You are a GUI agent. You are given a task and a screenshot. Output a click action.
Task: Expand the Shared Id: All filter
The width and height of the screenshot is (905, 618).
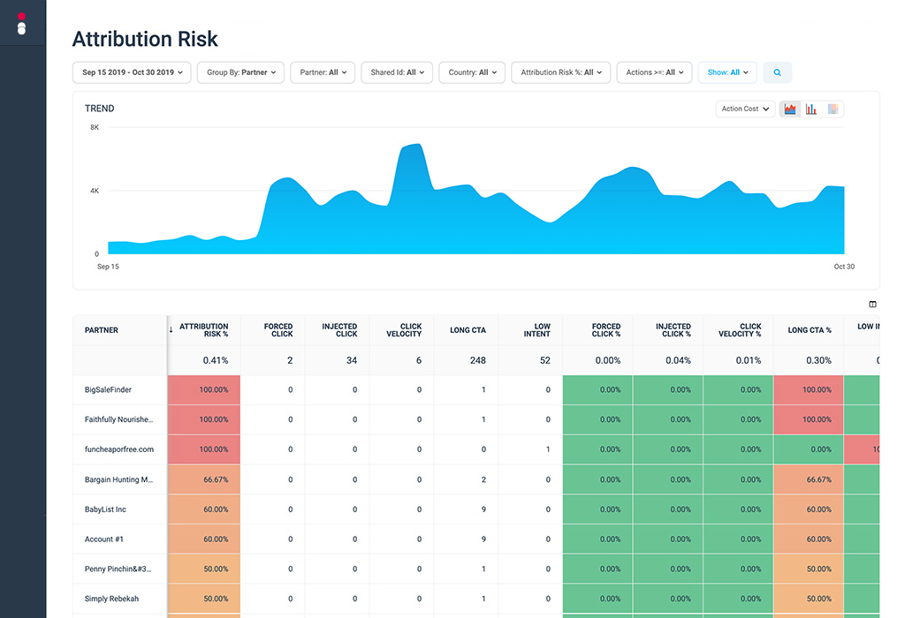click(397, 72)
